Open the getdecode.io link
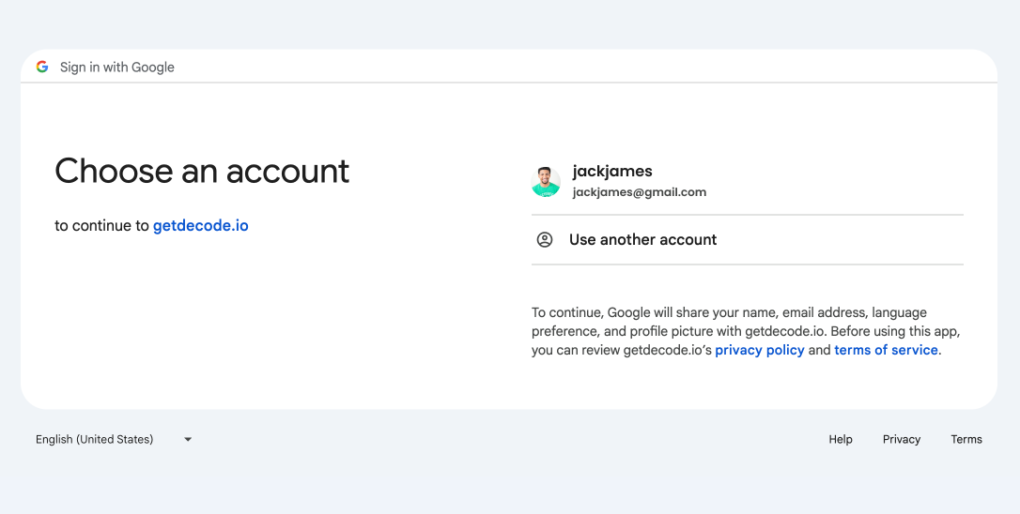1020x514 pixels. coord(201,225)
